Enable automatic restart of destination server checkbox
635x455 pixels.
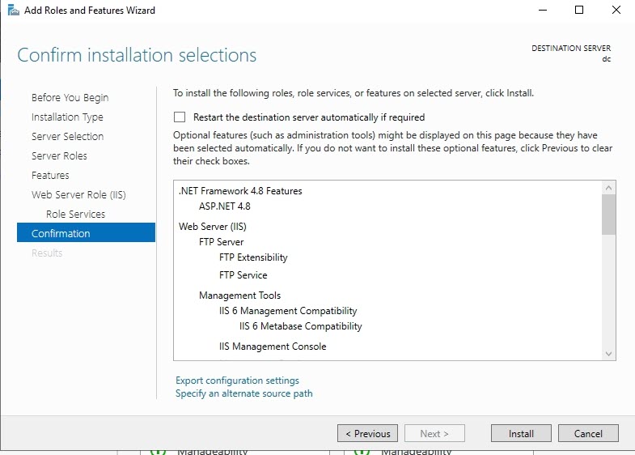180,117
